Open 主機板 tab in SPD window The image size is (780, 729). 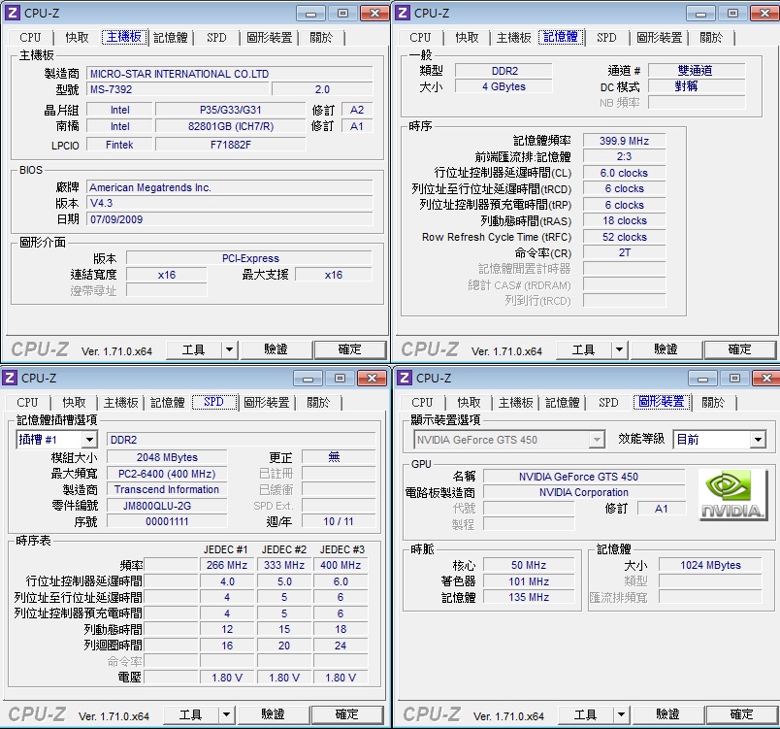click(x=121, y=402)
